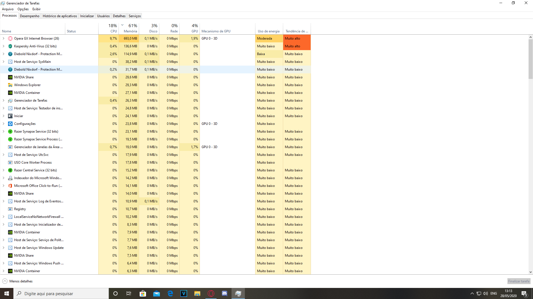Click the scrollbar up arrow
Image resolution: width=533 pixels, height=299 pixels.
click(531, 37)
